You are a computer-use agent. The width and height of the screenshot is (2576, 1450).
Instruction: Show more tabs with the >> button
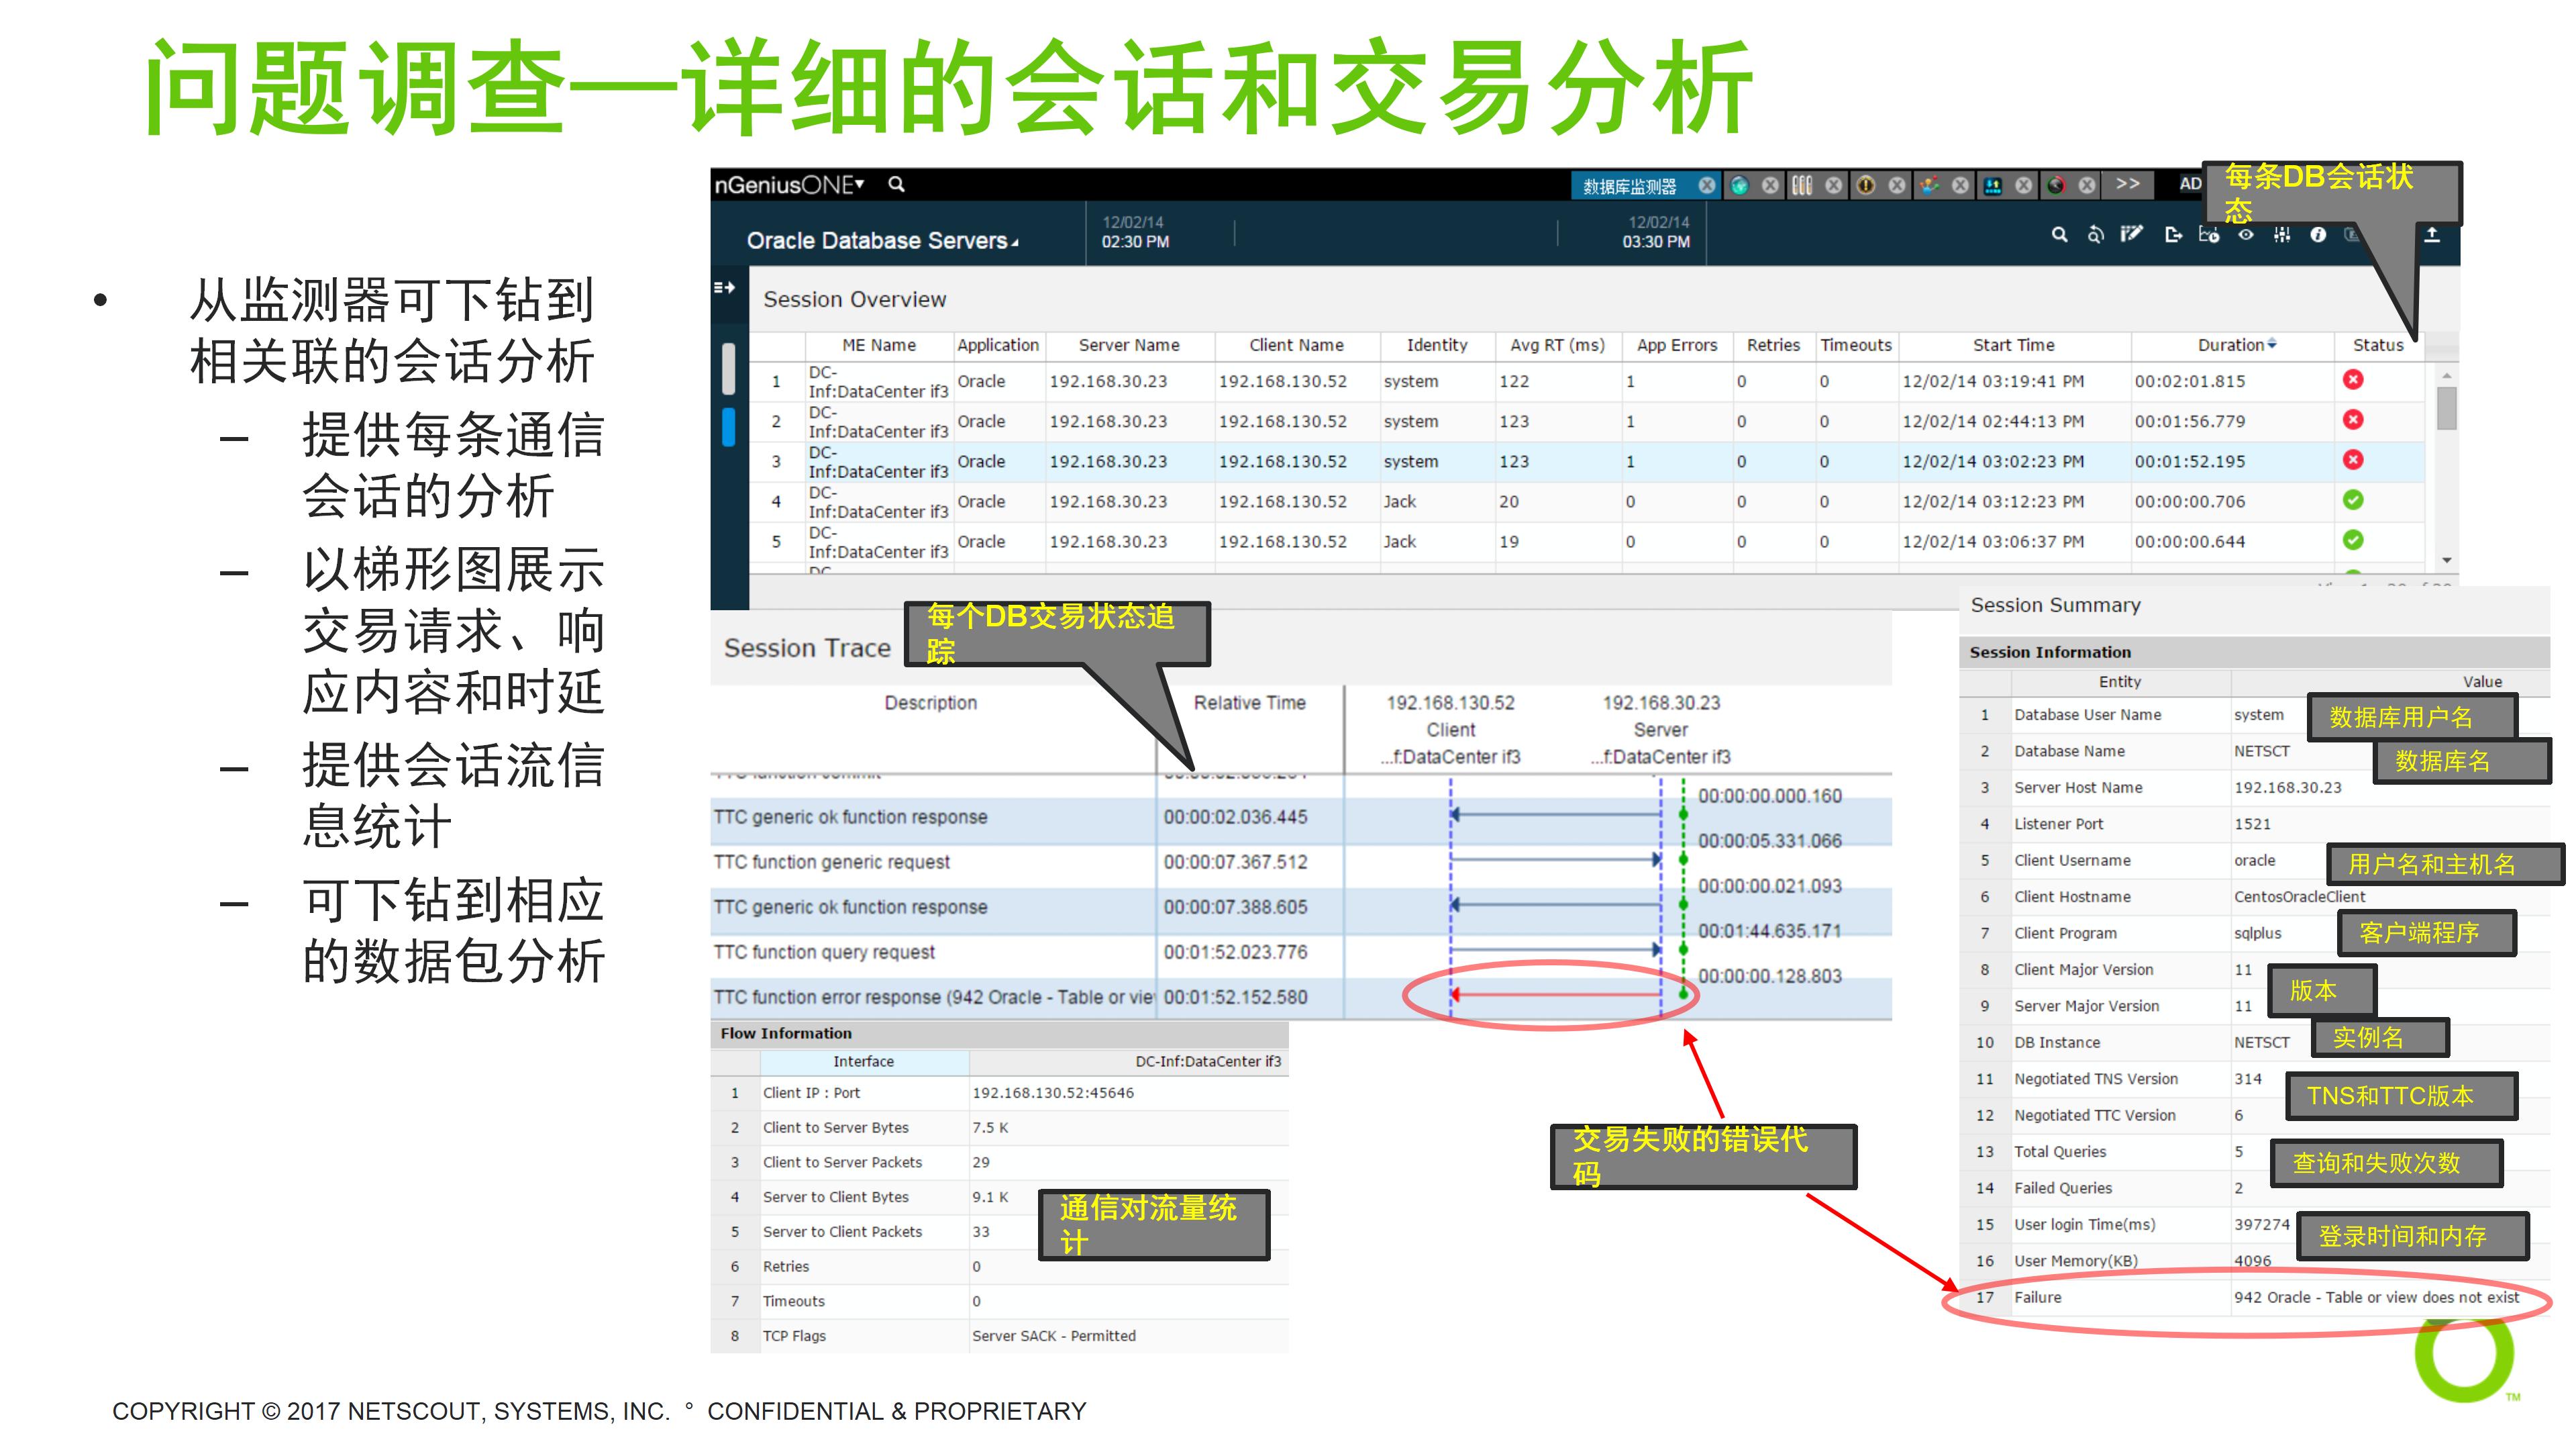point(2128,184)
